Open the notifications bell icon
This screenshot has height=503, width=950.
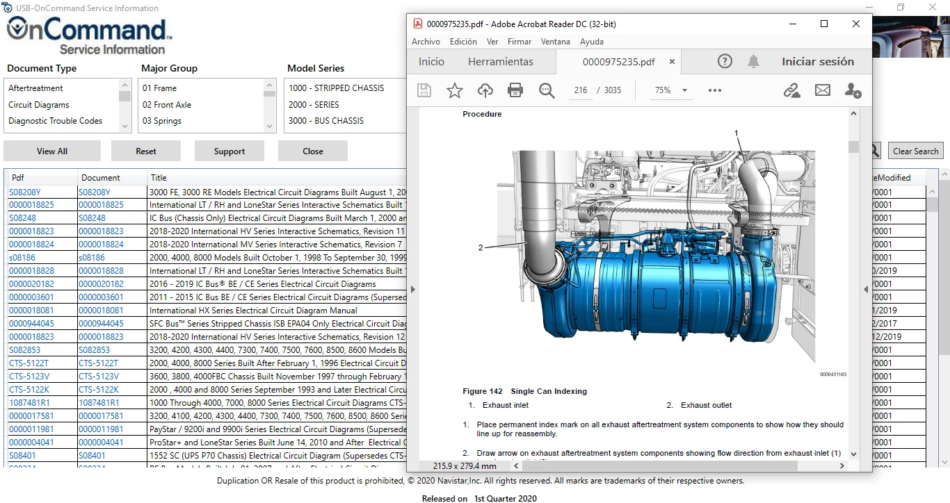[x=753, y=61]
